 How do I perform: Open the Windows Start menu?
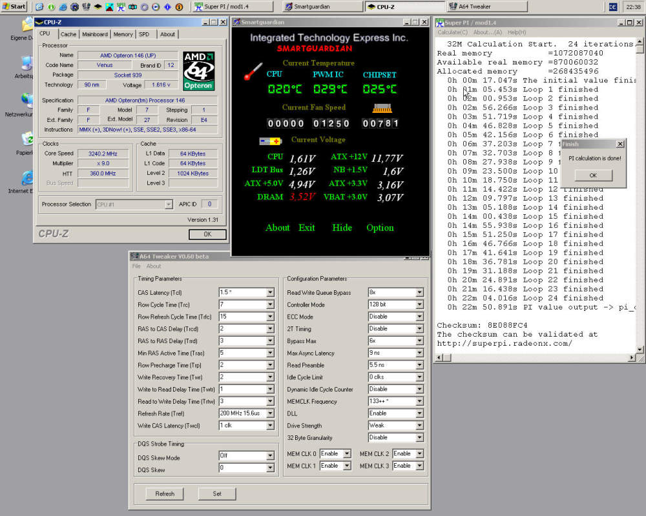14,6
